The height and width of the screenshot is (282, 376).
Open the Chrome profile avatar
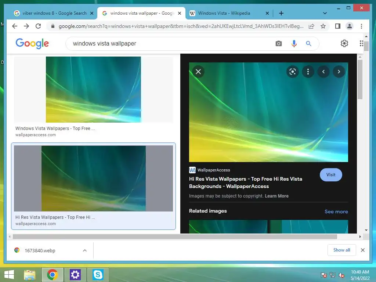click(x=350, y=26)
